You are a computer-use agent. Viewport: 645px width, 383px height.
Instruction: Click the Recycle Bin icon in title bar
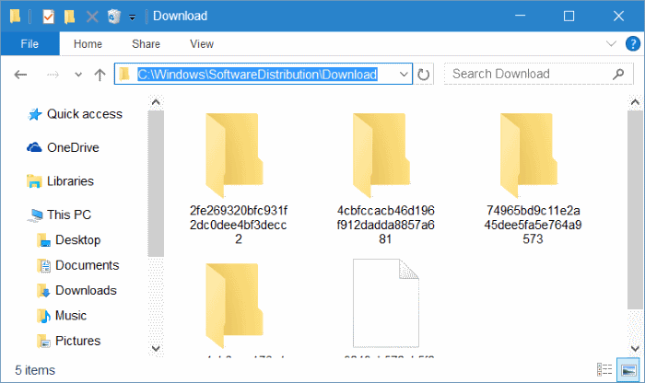[113, 17]
